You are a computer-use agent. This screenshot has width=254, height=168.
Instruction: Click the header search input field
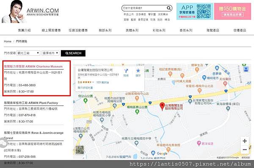144,8
